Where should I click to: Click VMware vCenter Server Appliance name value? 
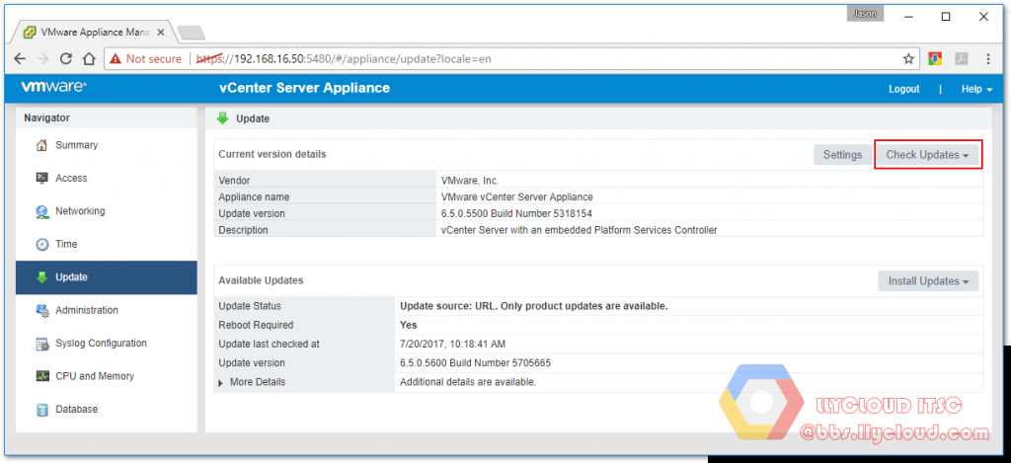click(516, 196)
